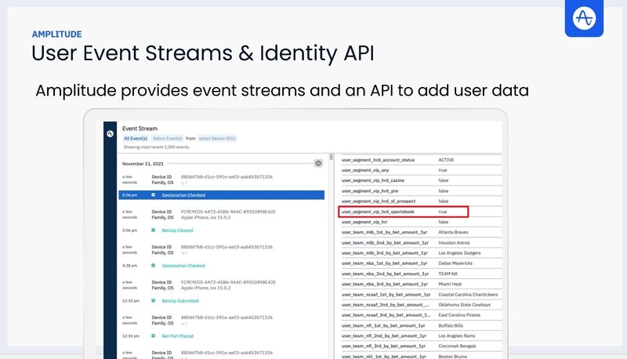Click the Los Angeles Dodgers value
This screenshot has width=627, height=359.
[x=459, y=253]
